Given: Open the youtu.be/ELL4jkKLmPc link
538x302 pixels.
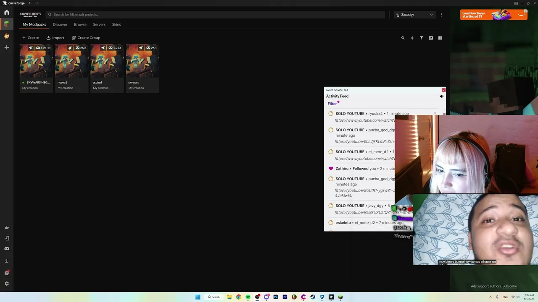Looking at the screenshot, I should [364, 141].
